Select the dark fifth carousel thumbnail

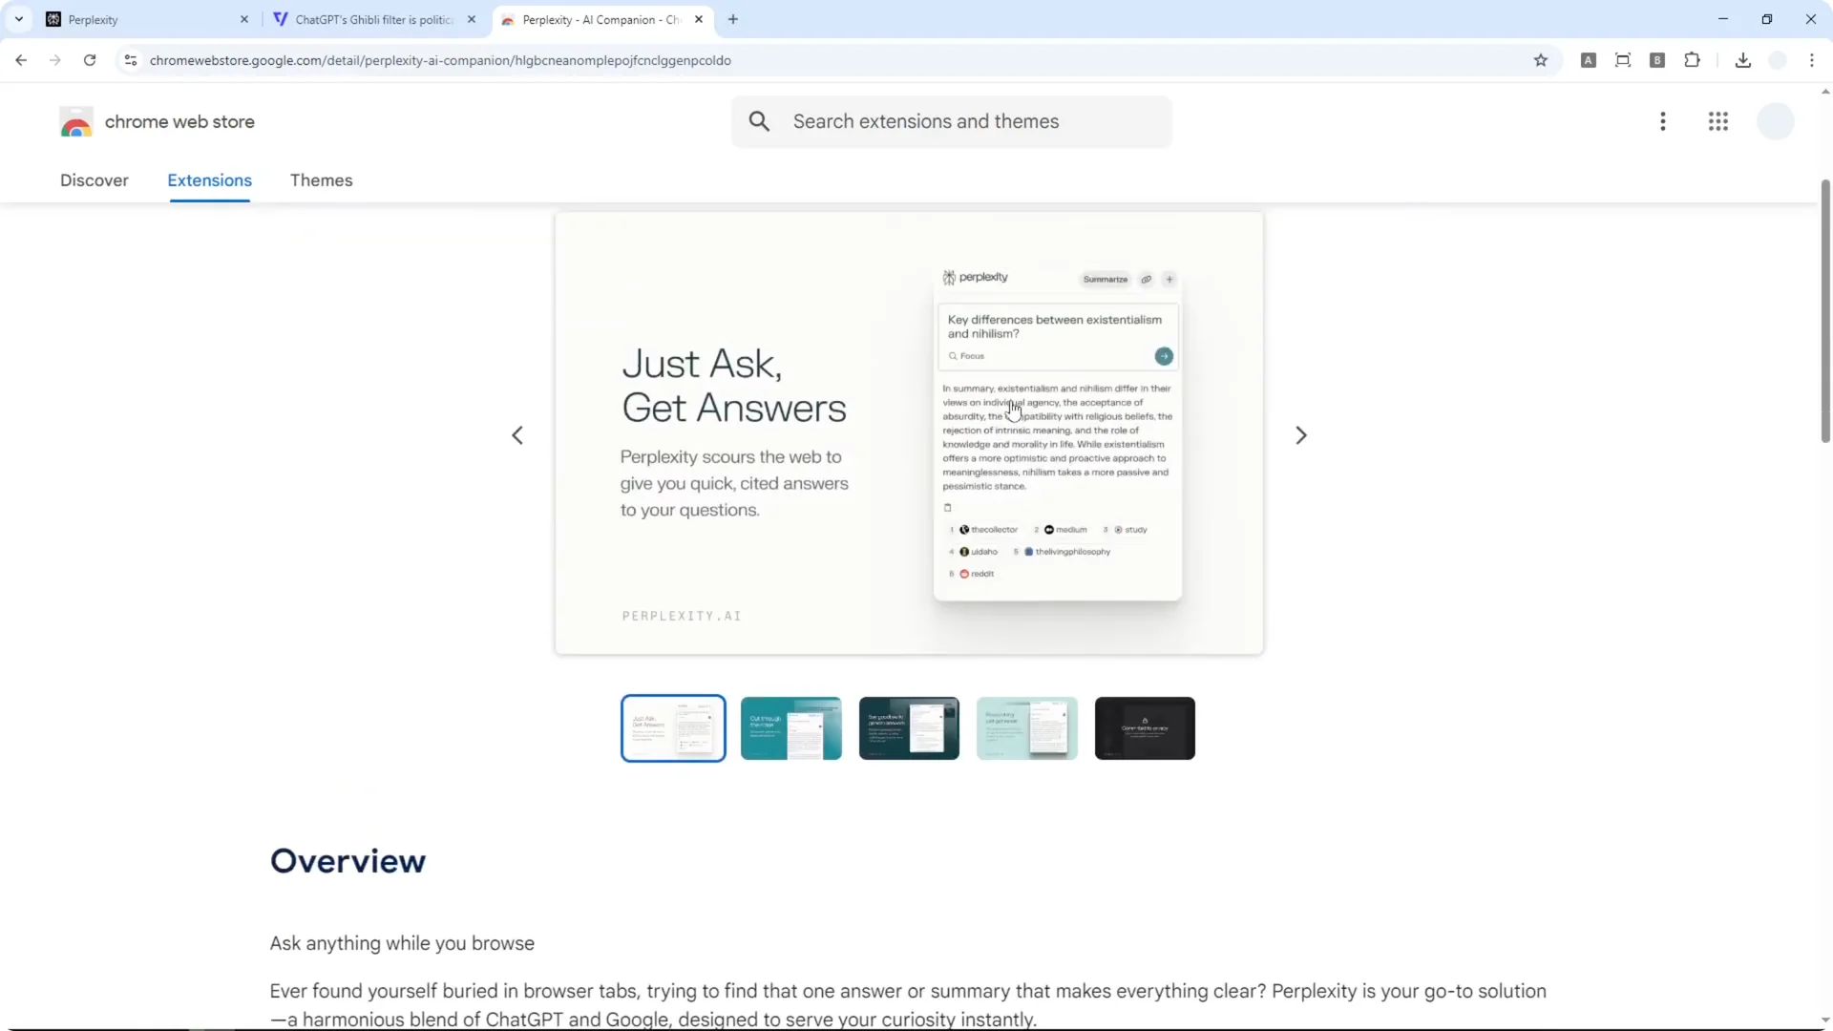1145,727
